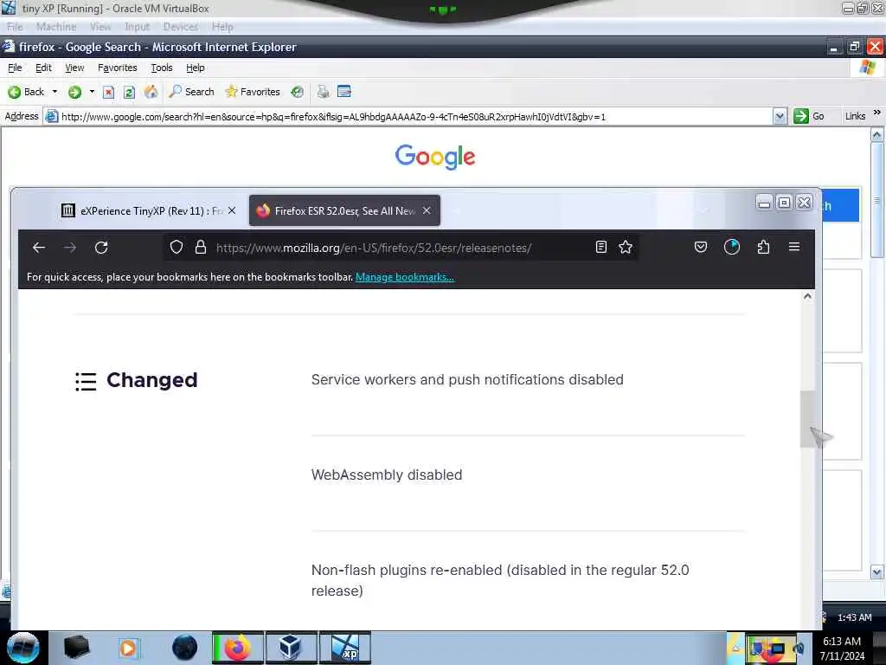Click Firefox page scrollbar up arrow
Screen dimensions: 886x665
click(807, 296)
